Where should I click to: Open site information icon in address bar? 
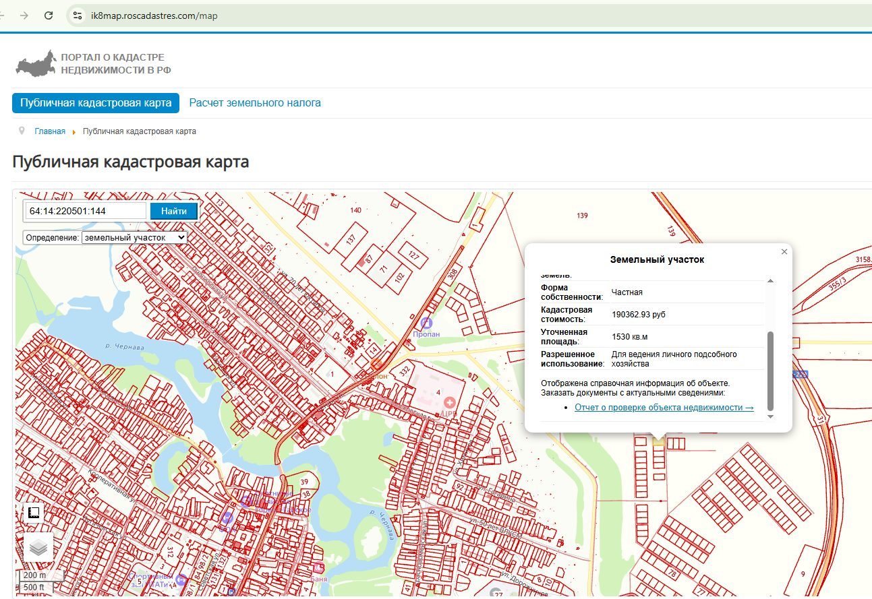coord(78,15)
